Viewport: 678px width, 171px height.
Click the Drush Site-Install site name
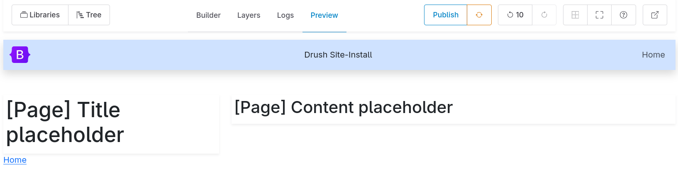338,55
